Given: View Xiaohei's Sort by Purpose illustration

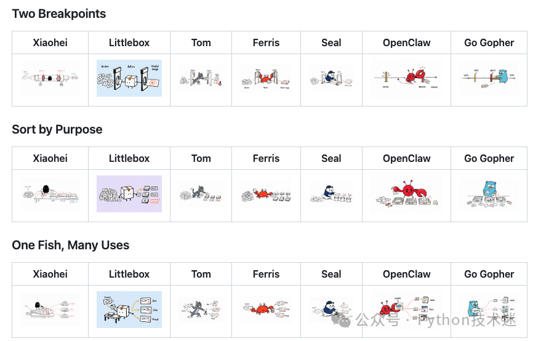Looking at the screenshot, I should 50,194.
